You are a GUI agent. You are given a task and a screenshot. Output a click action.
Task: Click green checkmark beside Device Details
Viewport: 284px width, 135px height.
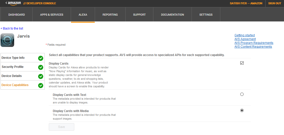41,76
